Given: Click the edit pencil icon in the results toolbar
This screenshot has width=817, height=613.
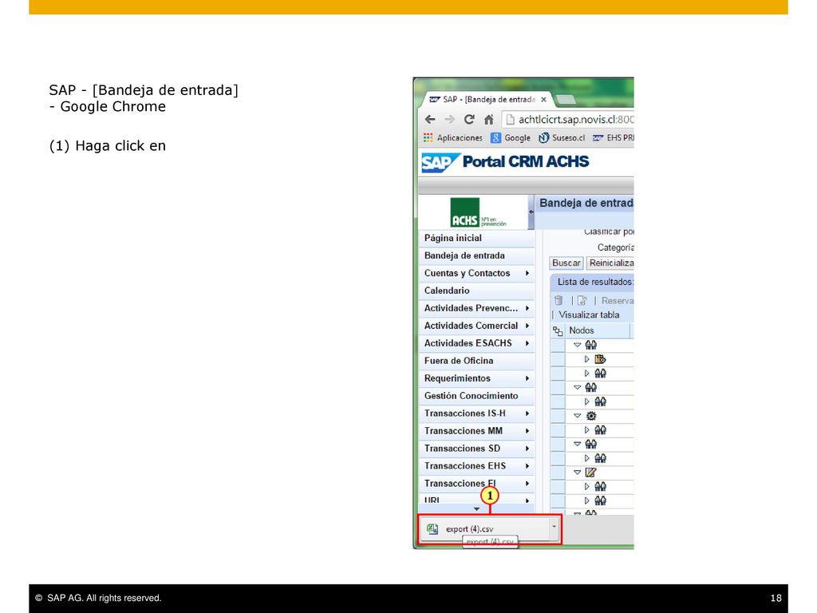Looking at the screenshot, I should click(x=582, y=300).
